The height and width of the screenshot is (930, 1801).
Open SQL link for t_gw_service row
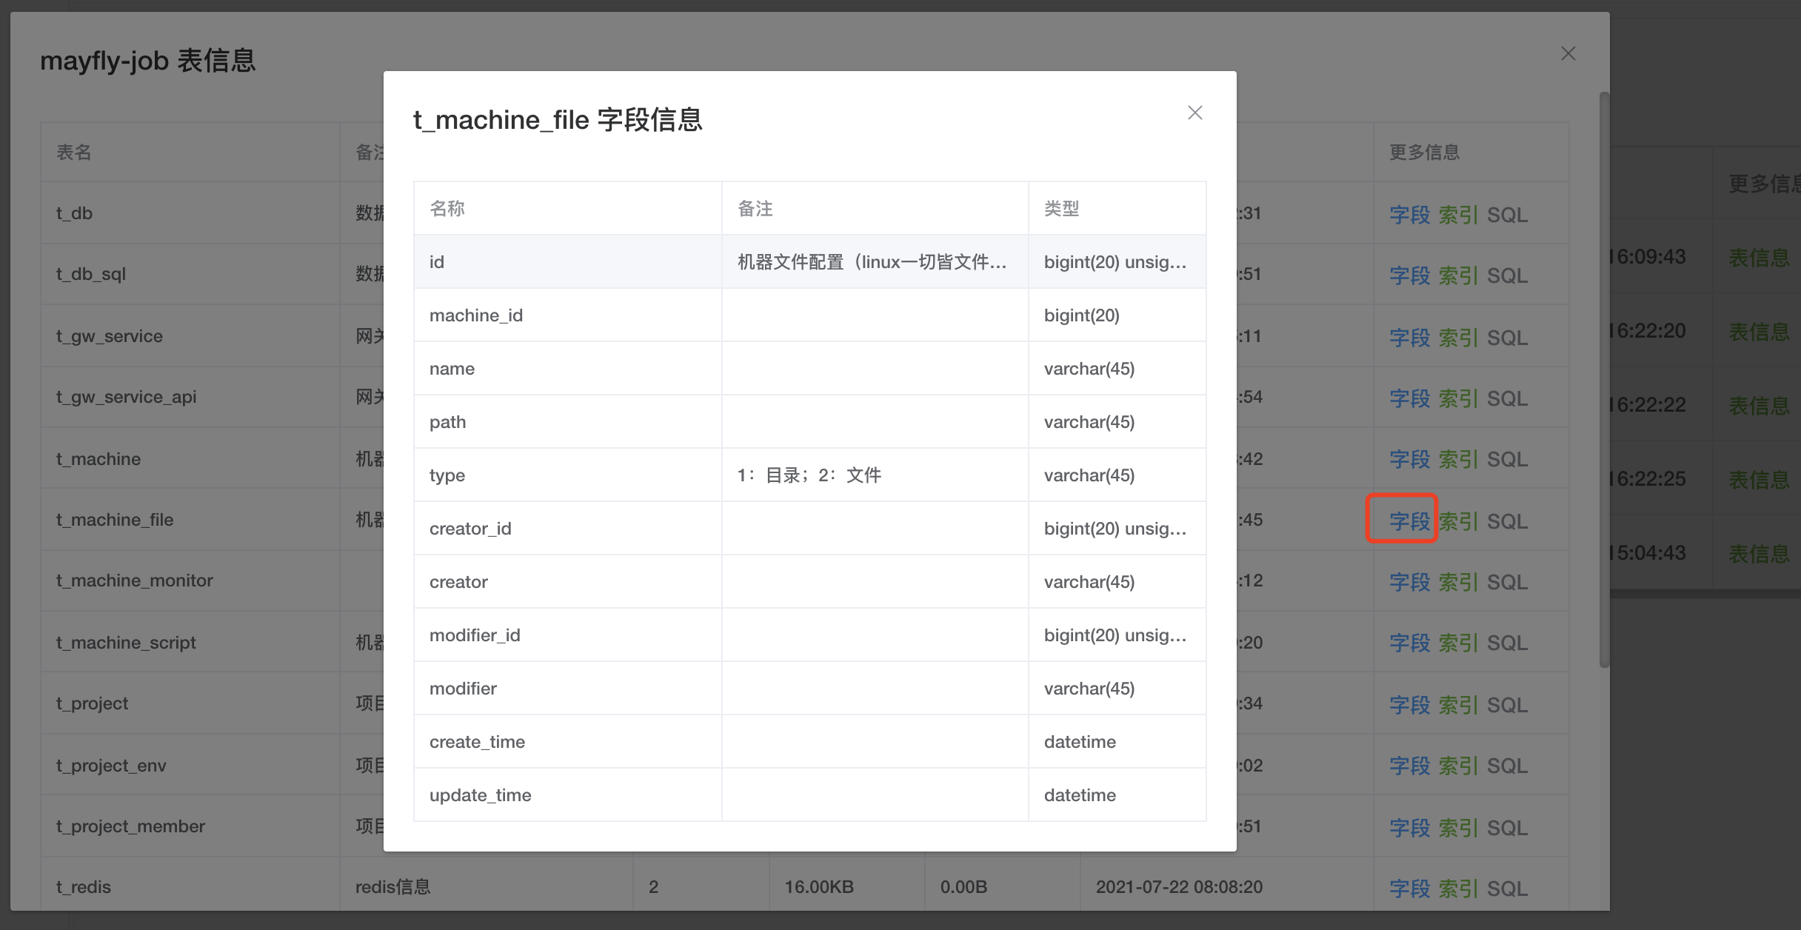coord(1507,338)
